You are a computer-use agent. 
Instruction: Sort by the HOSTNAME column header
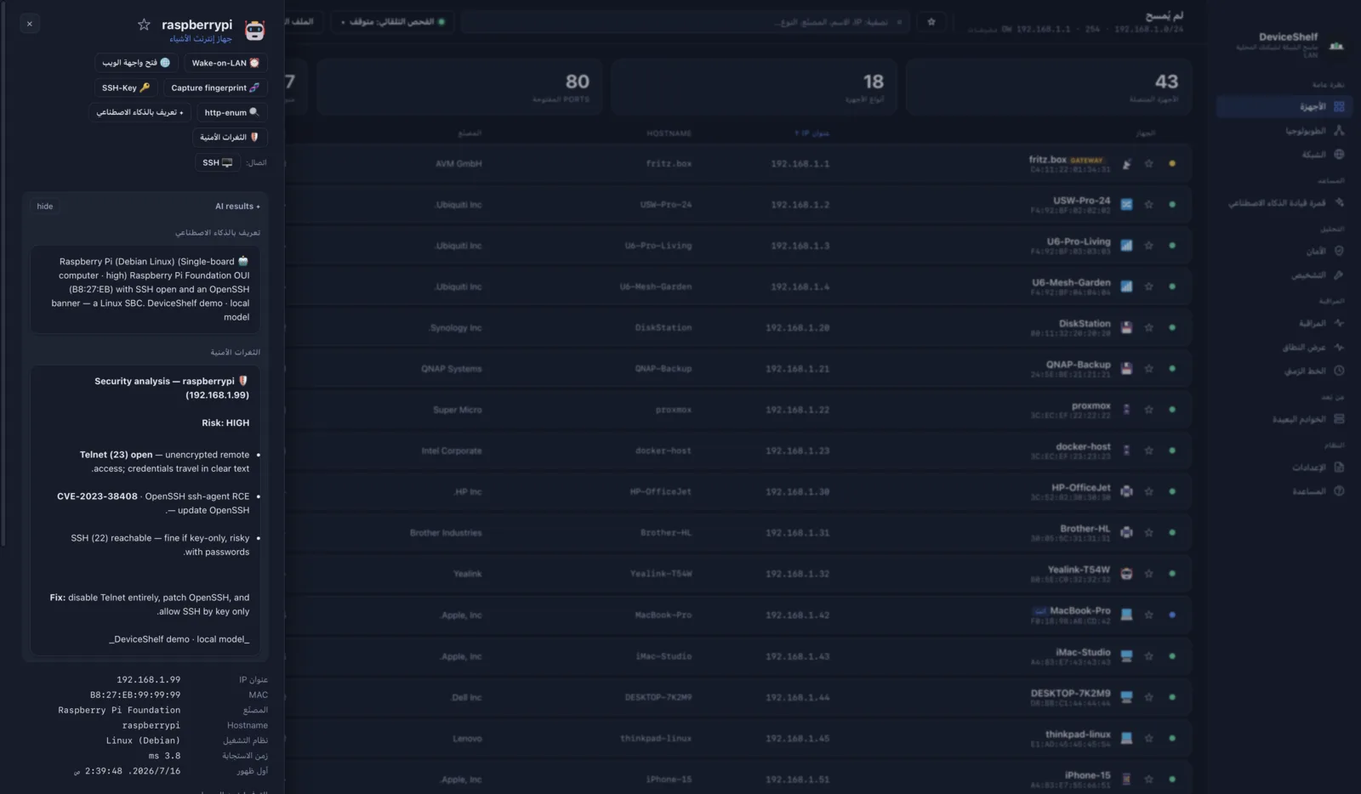point(669,133)
